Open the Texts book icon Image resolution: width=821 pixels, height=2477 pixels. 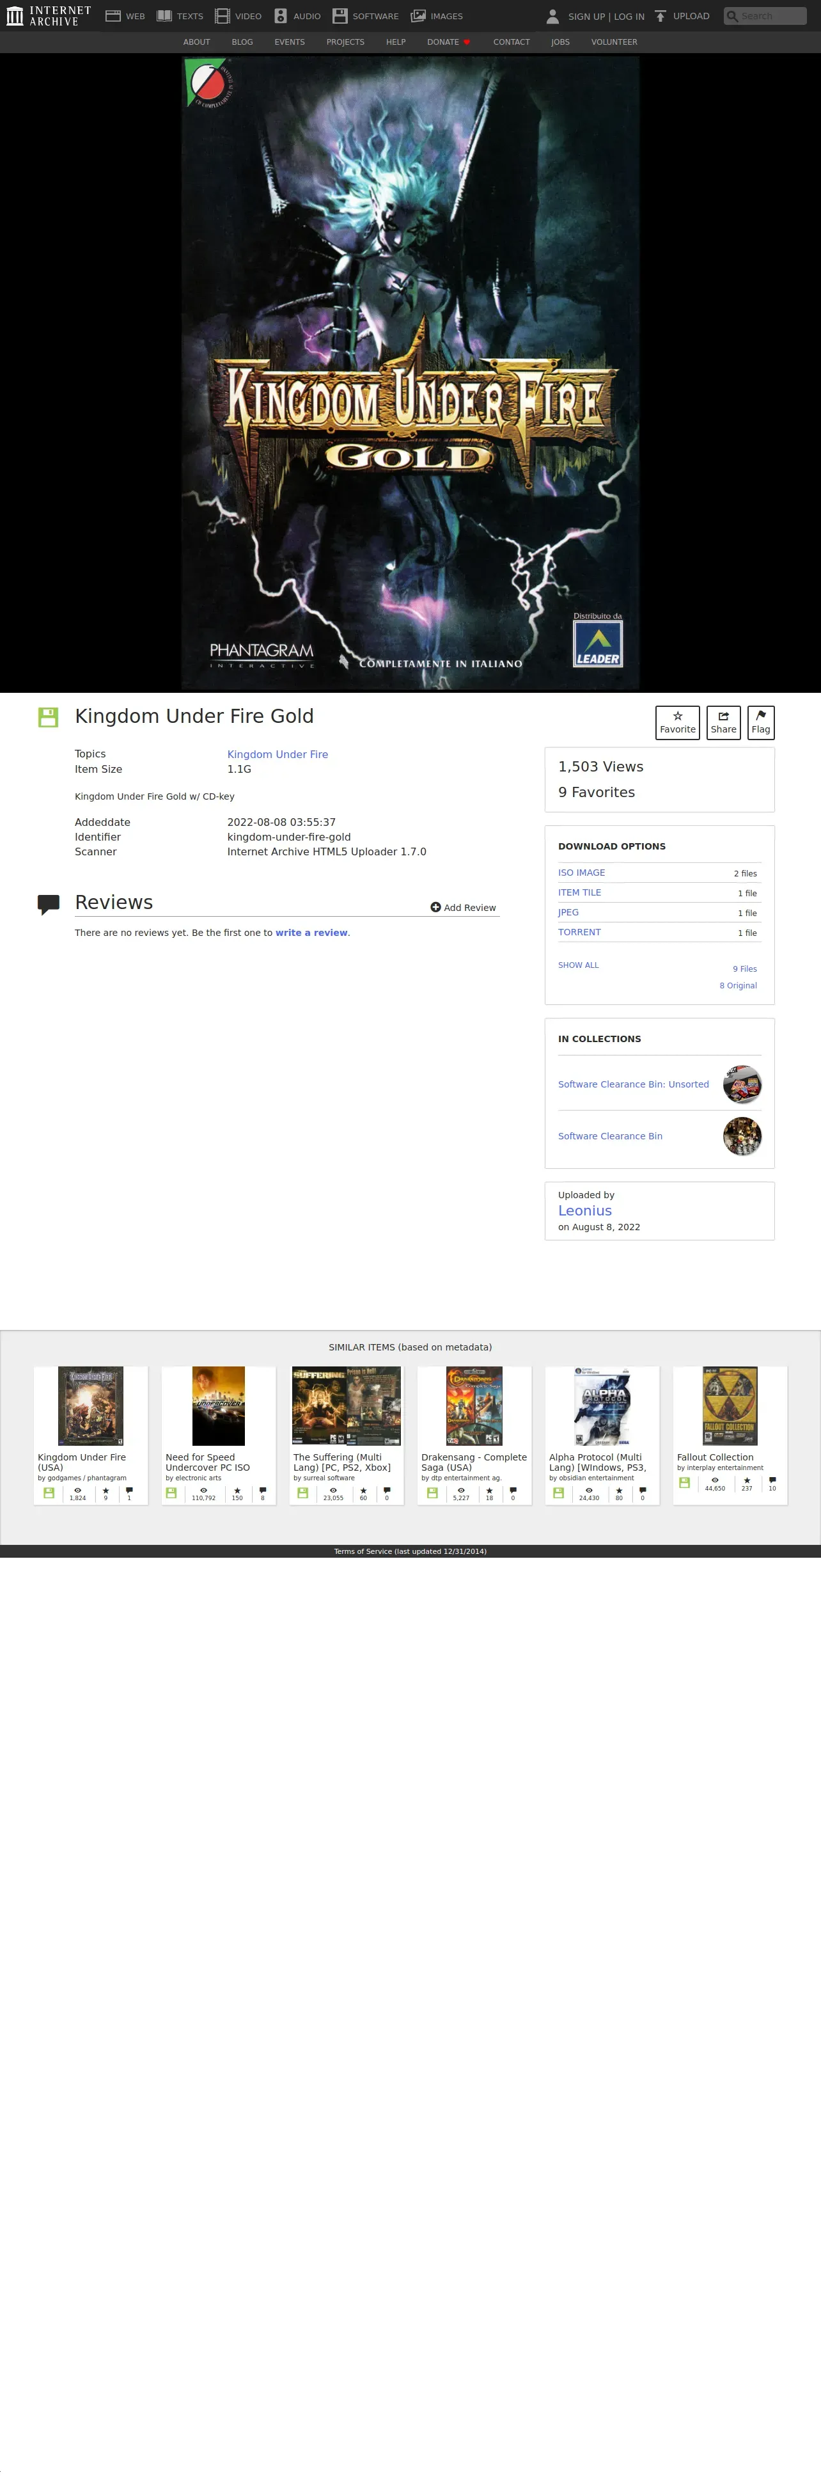coord(164,17)
